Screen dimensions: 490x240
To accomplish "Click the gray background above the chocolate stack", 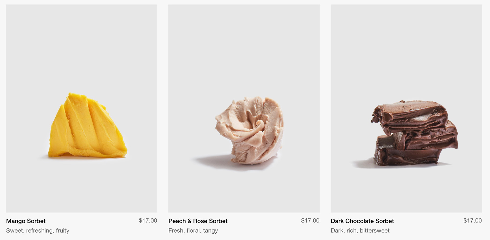I will tap(406, 51).
